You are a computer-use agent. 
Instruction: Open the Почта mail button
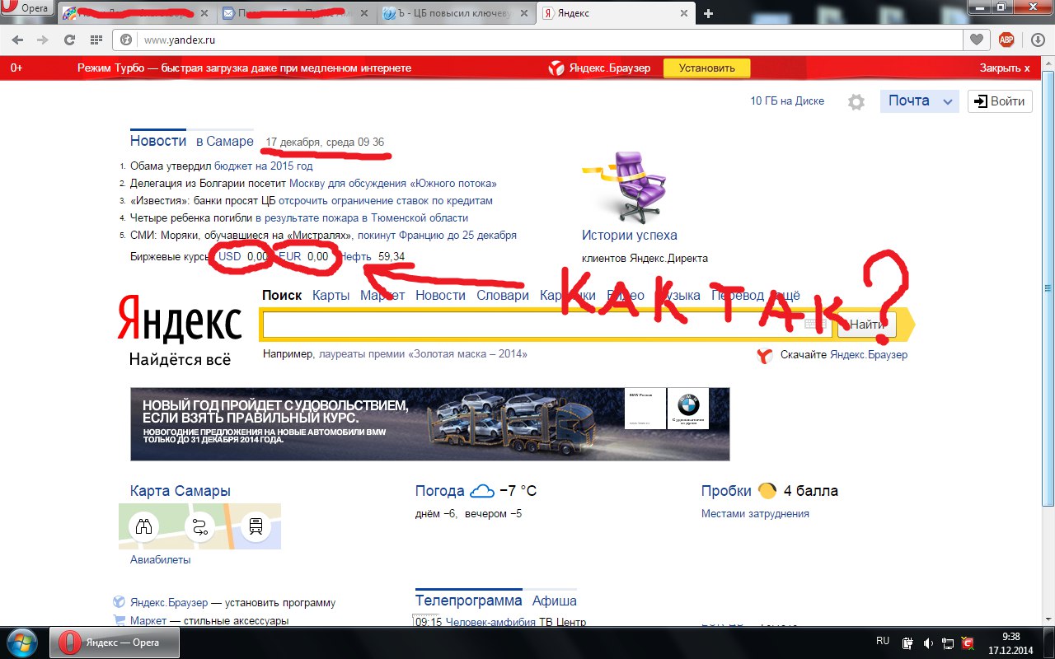pyautogui.click(x=908, y=100)
